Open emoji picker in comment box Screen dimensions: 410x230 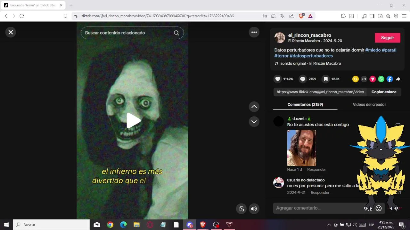pos(379,208)
